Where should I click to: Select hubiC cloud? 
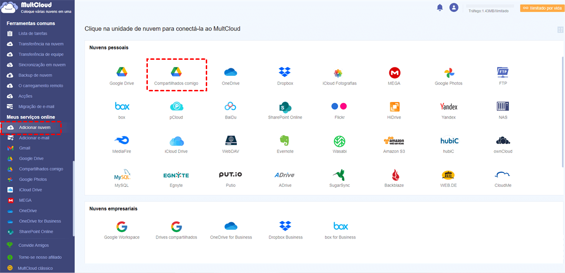point(450,144)
